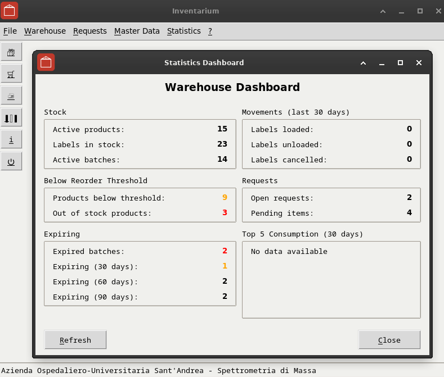This screenshot has width=444, height=377.
Task: Select the barcode download arrow icon
Action: coord(11,118)
